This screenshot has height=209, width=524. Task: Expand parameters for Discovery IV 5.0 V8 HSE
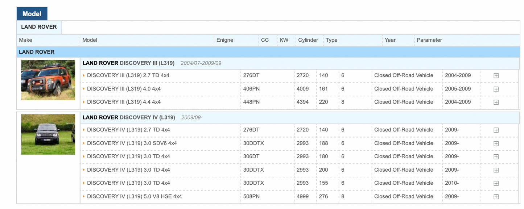click(496, 197)
